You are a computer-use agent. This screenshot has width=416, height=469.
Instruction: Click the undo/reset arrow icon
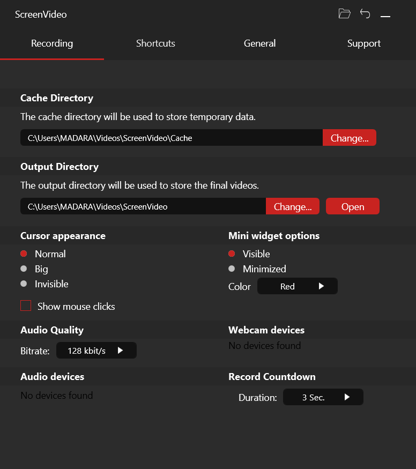(365, 13)
